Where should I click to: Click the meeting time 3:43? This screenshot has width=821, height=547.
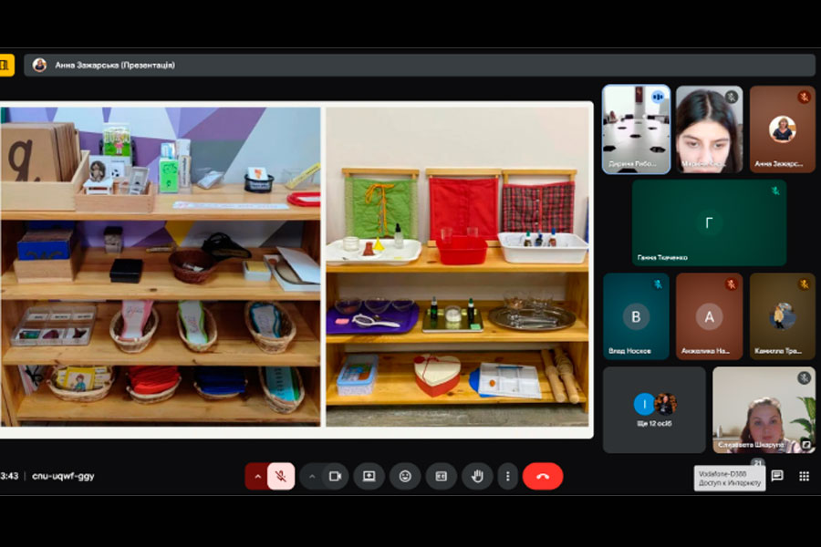tap(9, 476)
